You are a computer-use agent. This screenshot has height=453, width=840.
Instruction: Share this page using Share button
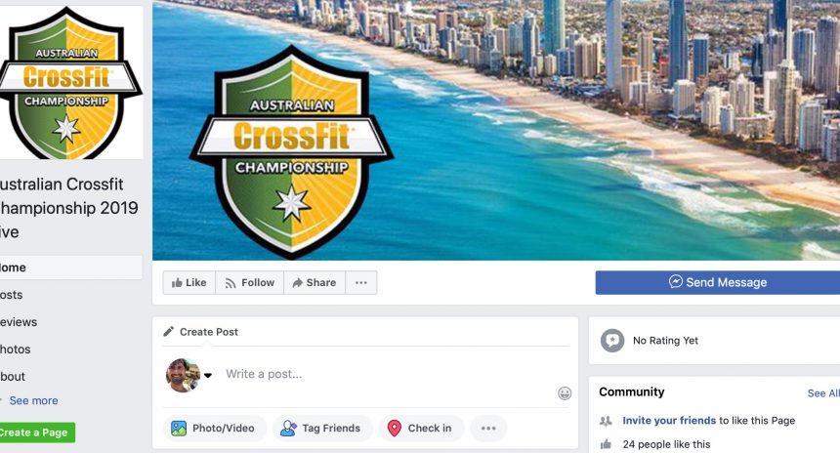tap(315, 283)
